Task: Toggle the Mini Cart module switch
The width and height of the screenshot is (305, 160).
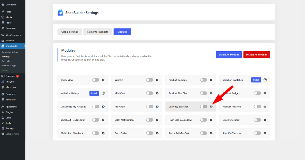Action: click(150, 93)
